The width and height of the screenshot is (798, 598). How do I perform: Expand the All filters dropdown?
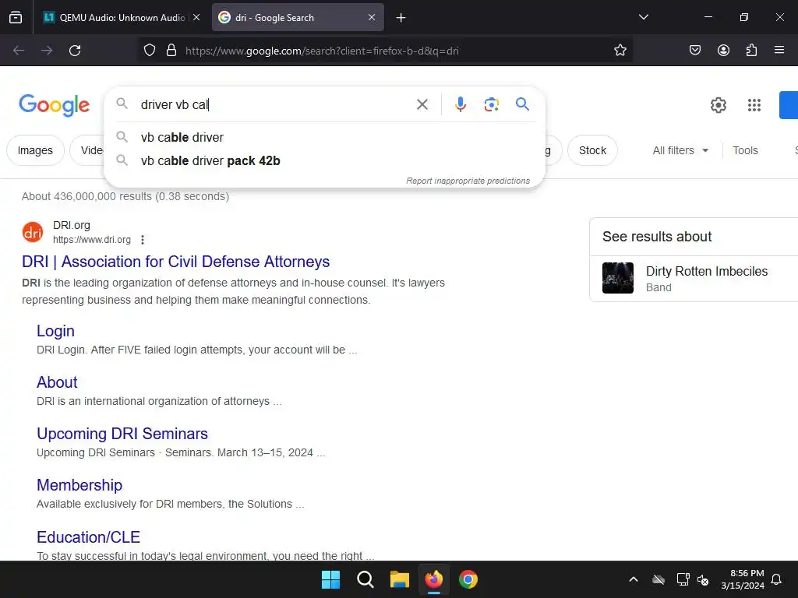[680, 150]
